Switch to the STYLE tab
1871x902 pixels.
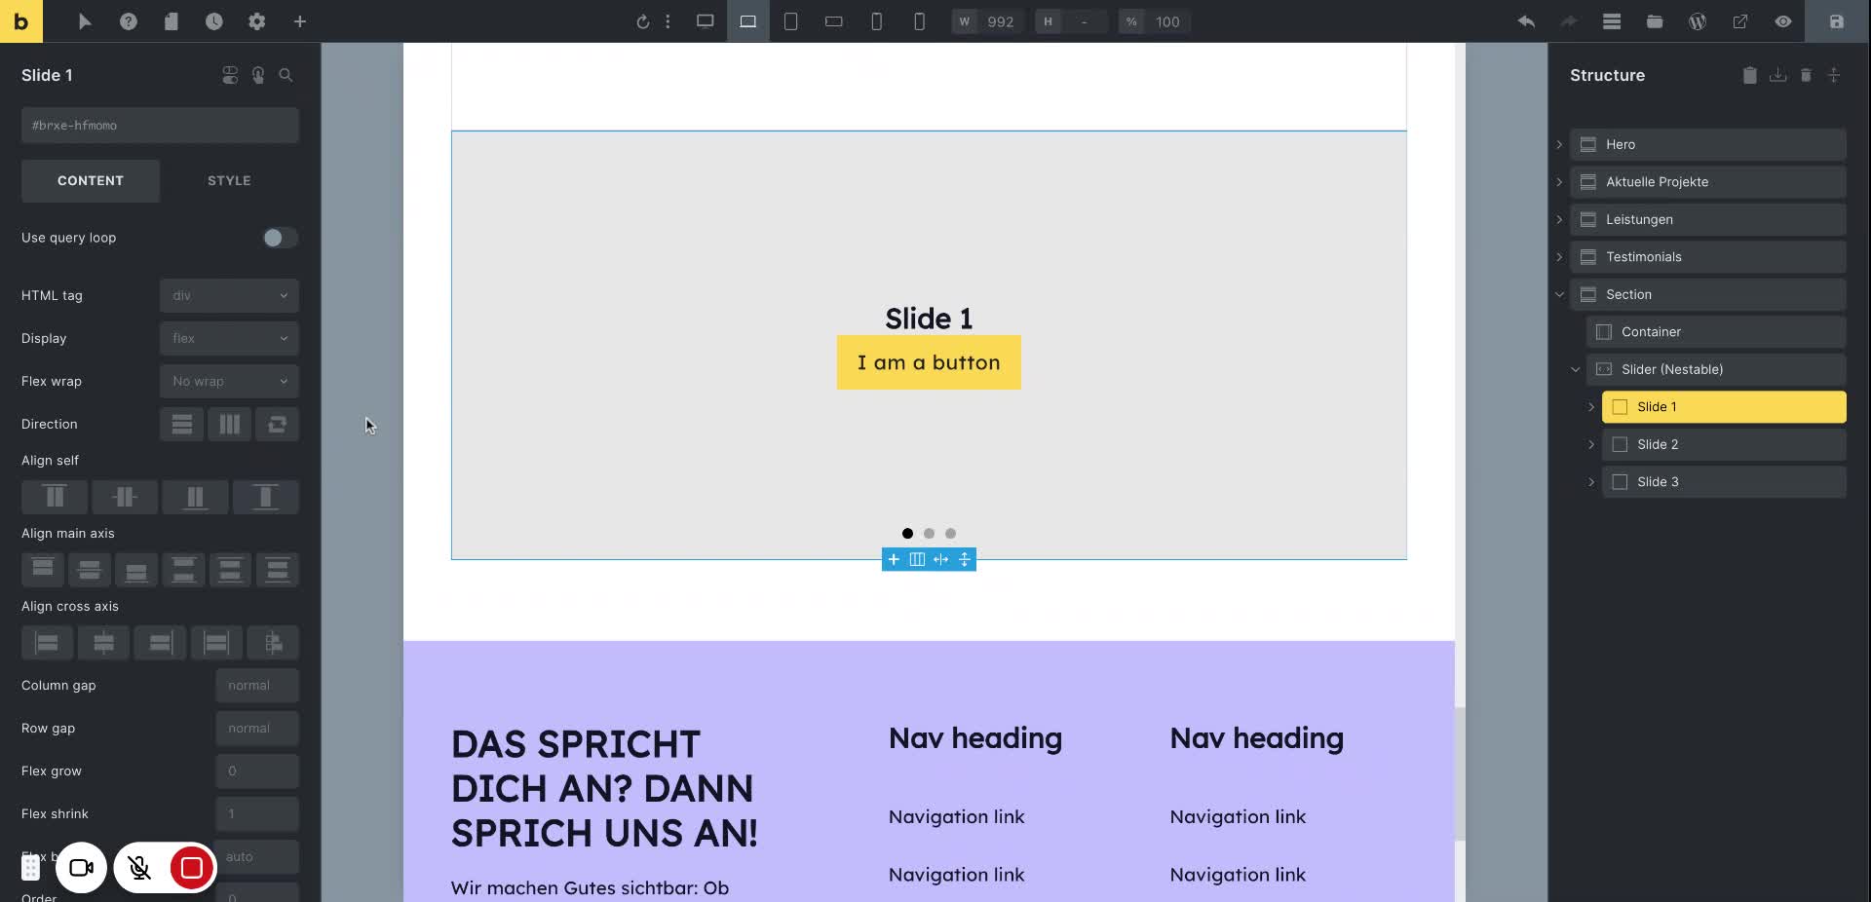point(229,181)
